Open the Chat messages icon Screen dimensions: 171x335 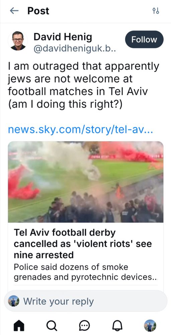(x=85, y=326)
